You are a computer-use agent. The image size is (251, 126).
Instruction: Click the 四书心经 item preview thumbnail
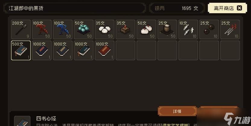tap(22, 121)
